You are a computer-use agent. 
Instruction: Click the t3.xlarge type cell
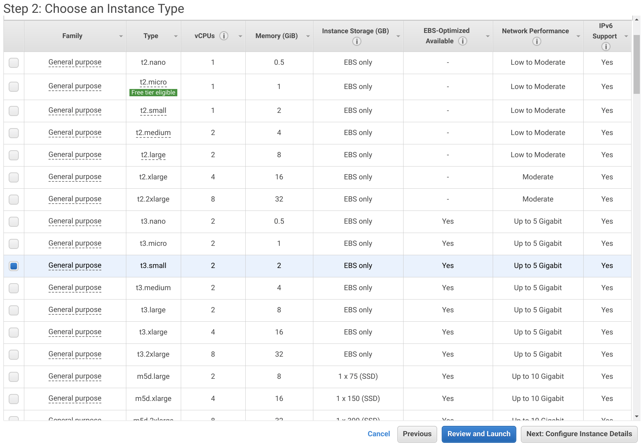tap(153, 332)
